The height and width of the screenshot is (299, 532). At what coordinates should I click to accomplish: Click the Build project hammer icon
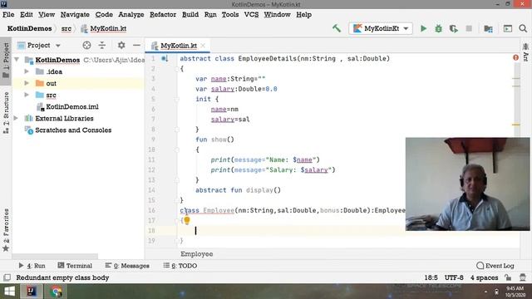336,28
